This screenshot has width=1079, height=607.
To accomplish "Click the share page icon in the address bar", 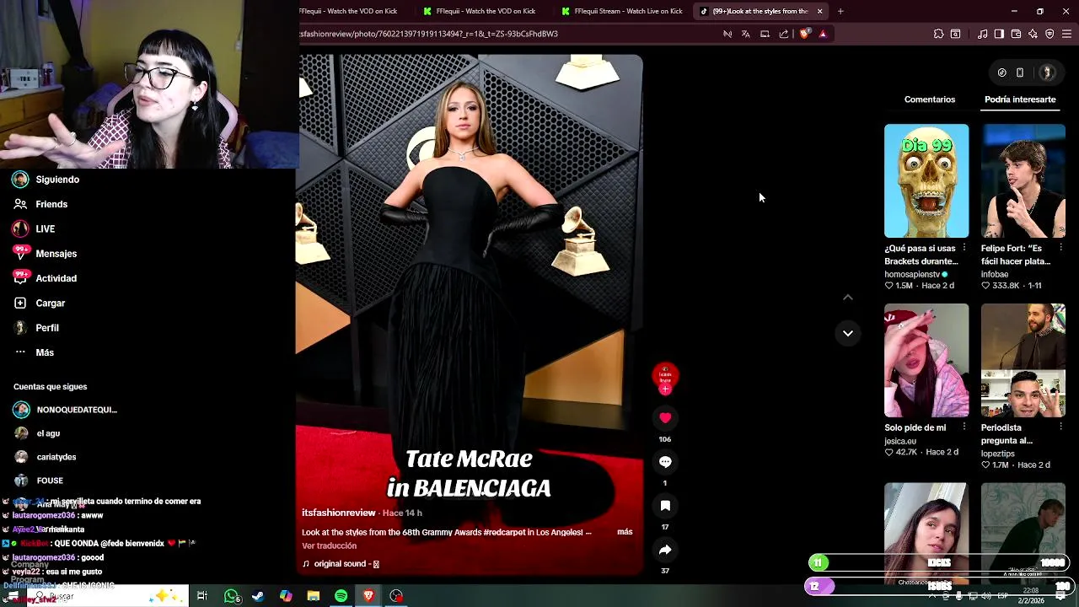I will 784,34.
